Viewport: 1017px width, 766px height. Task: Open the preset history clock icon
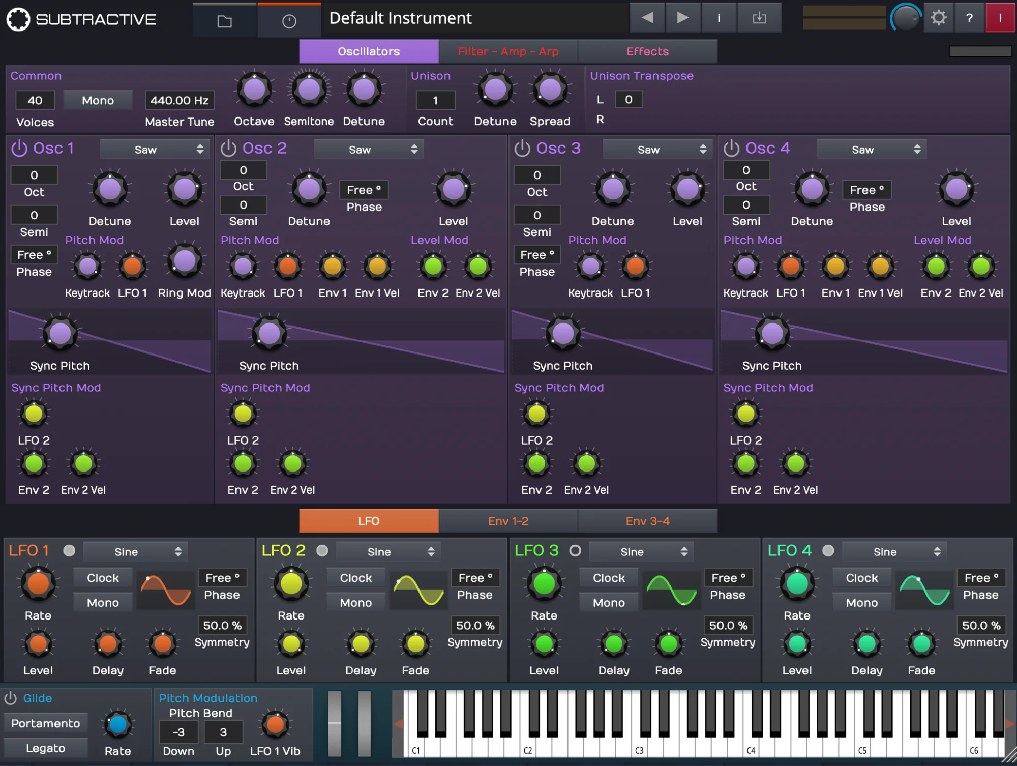pos(289,20)
